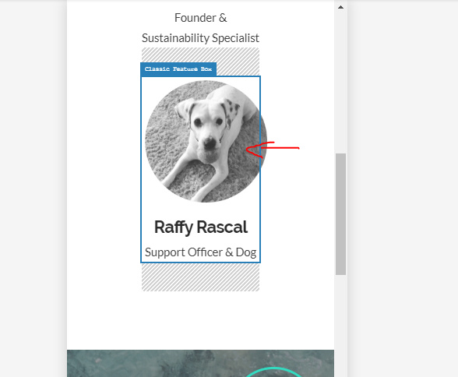Click the Sustainability Specialist text

tap(201, 38)
